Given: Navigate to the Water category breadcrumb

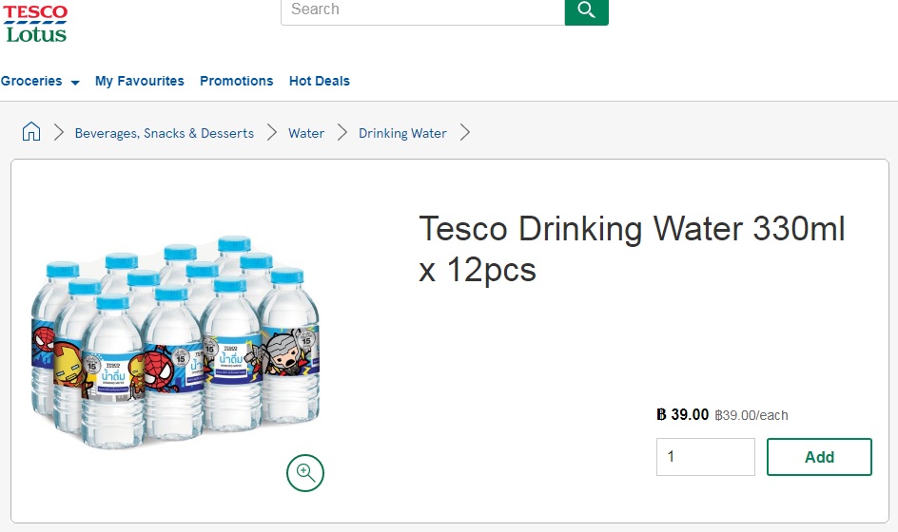Looking at the screenshot, I should [x=306, y=133].
